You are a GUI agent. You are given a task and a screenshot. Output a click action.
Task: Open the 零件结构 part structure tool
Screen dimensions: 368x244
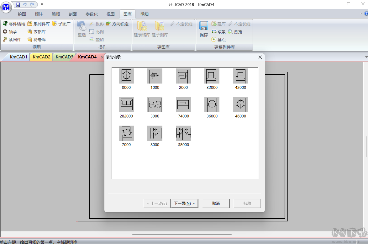[14, 24]
